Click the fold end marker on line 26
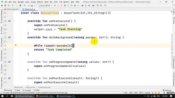Screen dimensions: 175x98 tap(13, 54)
